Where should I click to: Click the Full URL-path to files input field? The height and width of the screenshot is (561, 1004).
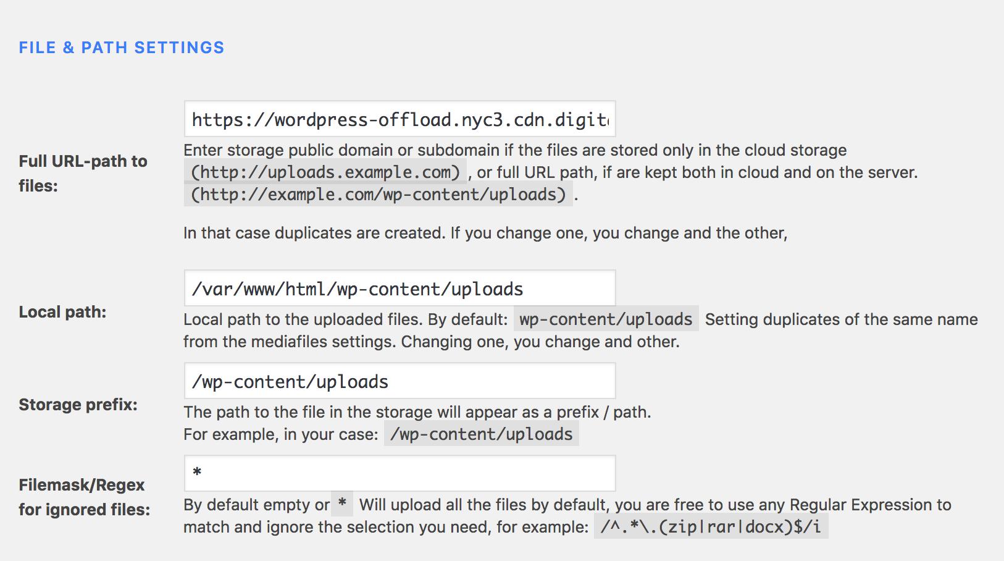pyautogui.click(x=400, y=119)
